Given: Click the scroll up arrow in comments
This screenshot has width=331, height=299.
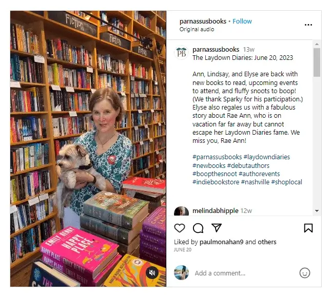Looking at the screenshot, I should coord(317,44).
